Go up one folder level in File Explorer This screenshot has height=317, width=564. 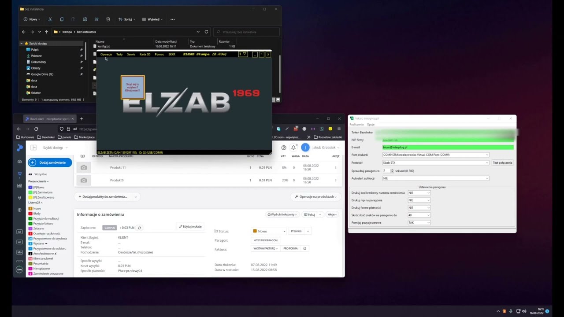[x=46, y=32]
